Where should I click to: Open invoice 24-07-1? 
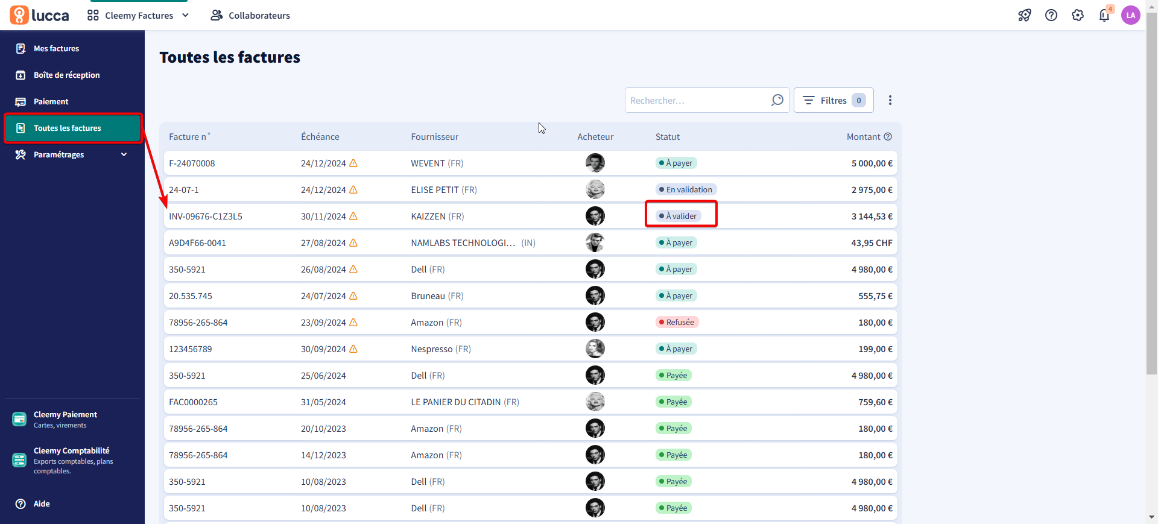[x=184, y=190]
